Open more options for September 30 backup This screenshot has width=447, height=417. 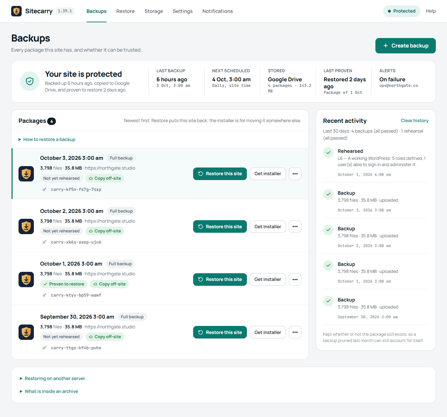coord(295,332)
